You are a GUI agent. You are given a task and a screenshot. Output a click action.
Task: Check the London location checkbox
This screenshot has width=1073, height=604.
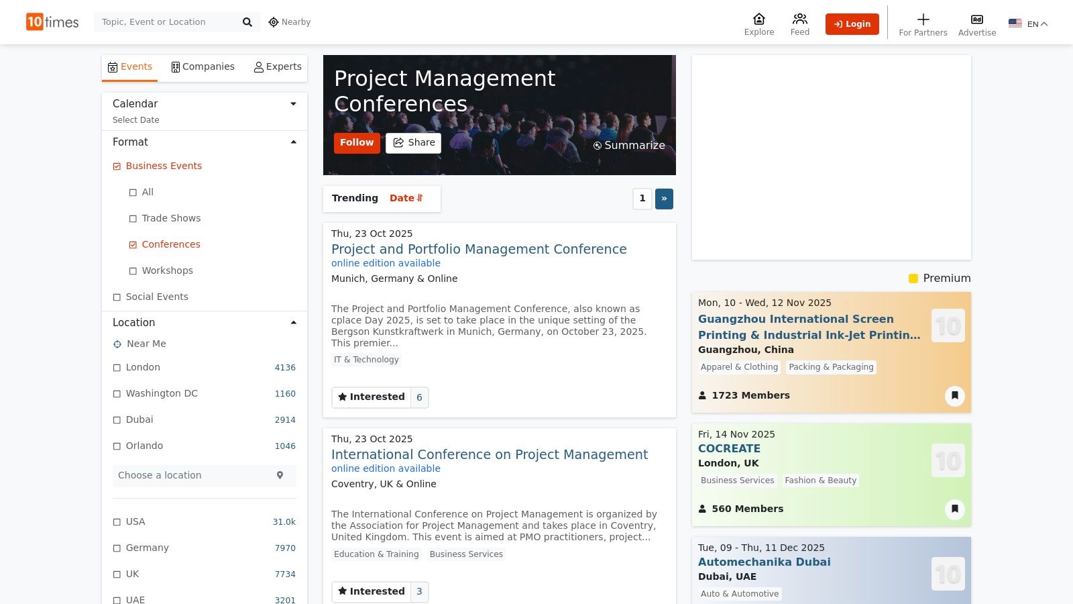pyautogui.click(x=117, y=368)
